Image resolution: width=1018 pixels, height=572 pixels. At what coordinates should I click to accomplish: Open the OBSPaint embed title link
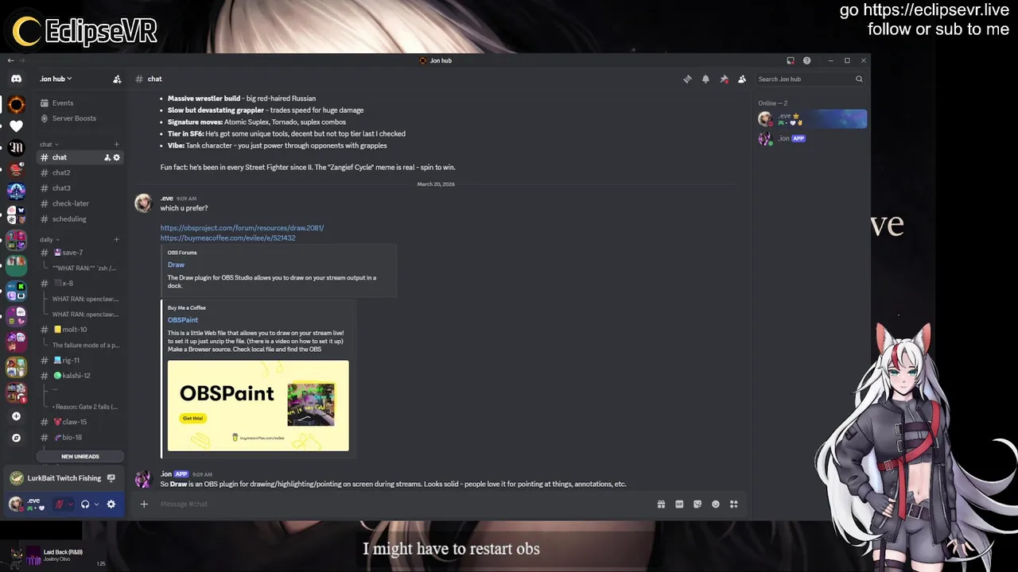[x=182, y=320]
